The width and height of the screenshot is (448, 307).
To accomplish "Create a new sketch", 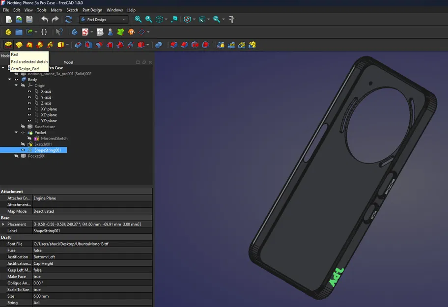I will 74,32.
